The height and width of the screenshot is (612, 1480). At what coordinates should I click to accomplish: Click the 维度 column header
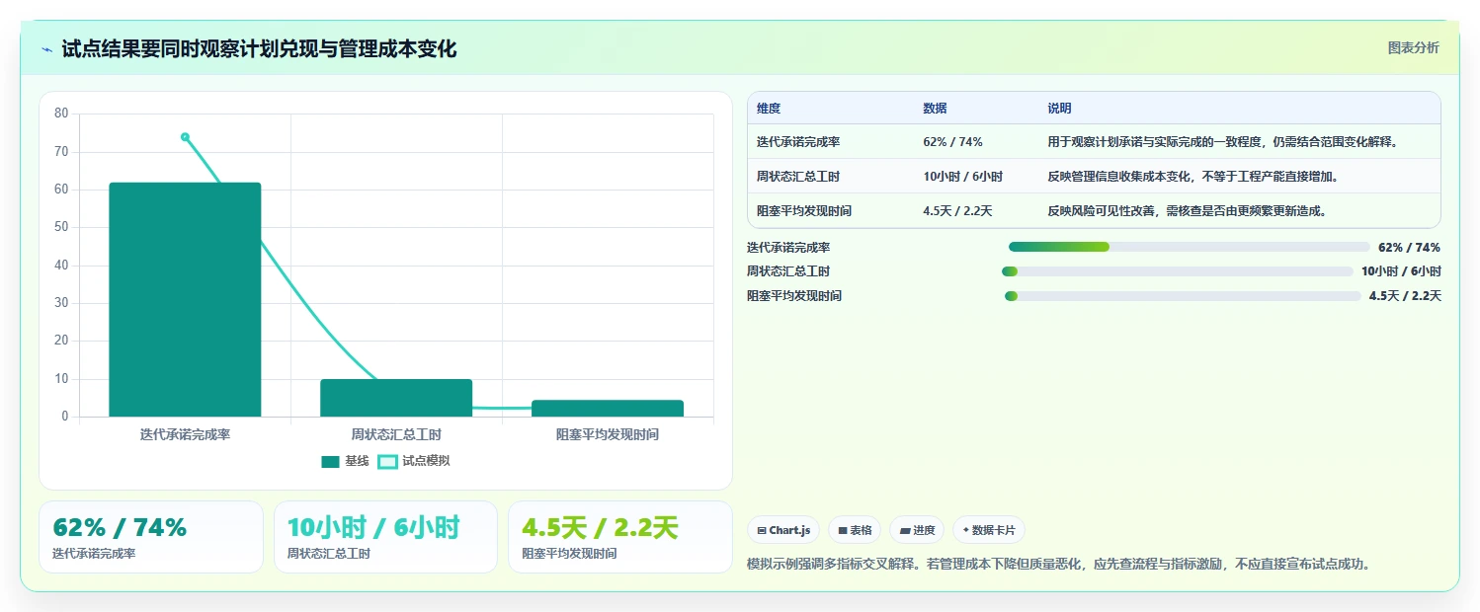coord(769,109)
